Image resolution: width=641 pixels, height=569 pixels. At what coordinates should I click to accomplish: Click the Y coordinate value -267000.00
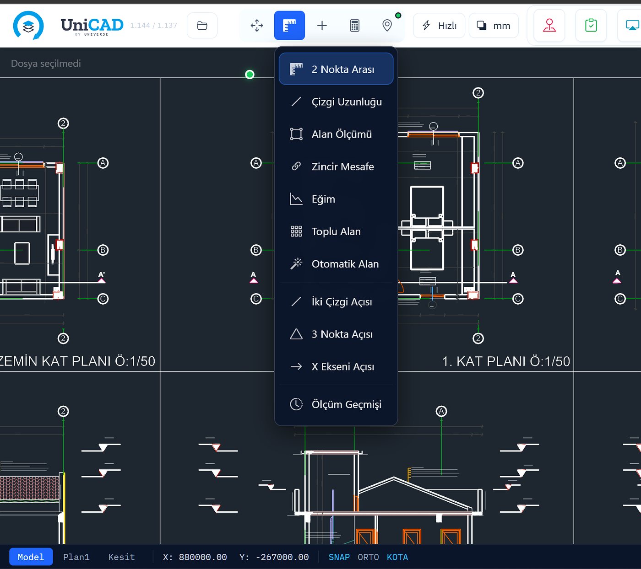(282, 557)
